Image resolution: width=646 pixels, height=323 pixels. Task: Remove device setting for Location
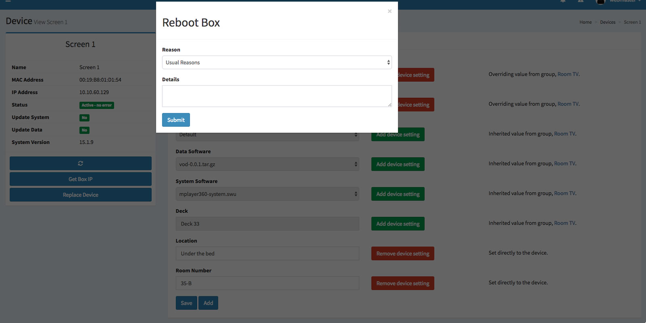pos(403,254)
